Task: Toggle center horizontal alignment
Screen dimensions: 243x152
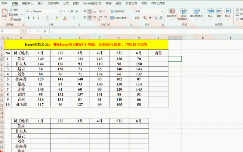Action: pos(90,18)
